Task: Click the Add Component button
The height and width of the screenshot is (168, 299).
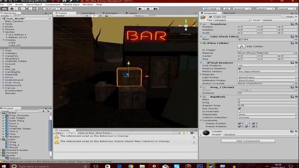Action: 248,141
